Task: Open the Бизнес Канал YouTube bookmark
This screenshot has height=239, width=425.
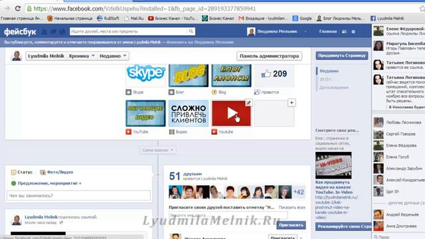Action: pyautogui.click(x=173, y=18)
